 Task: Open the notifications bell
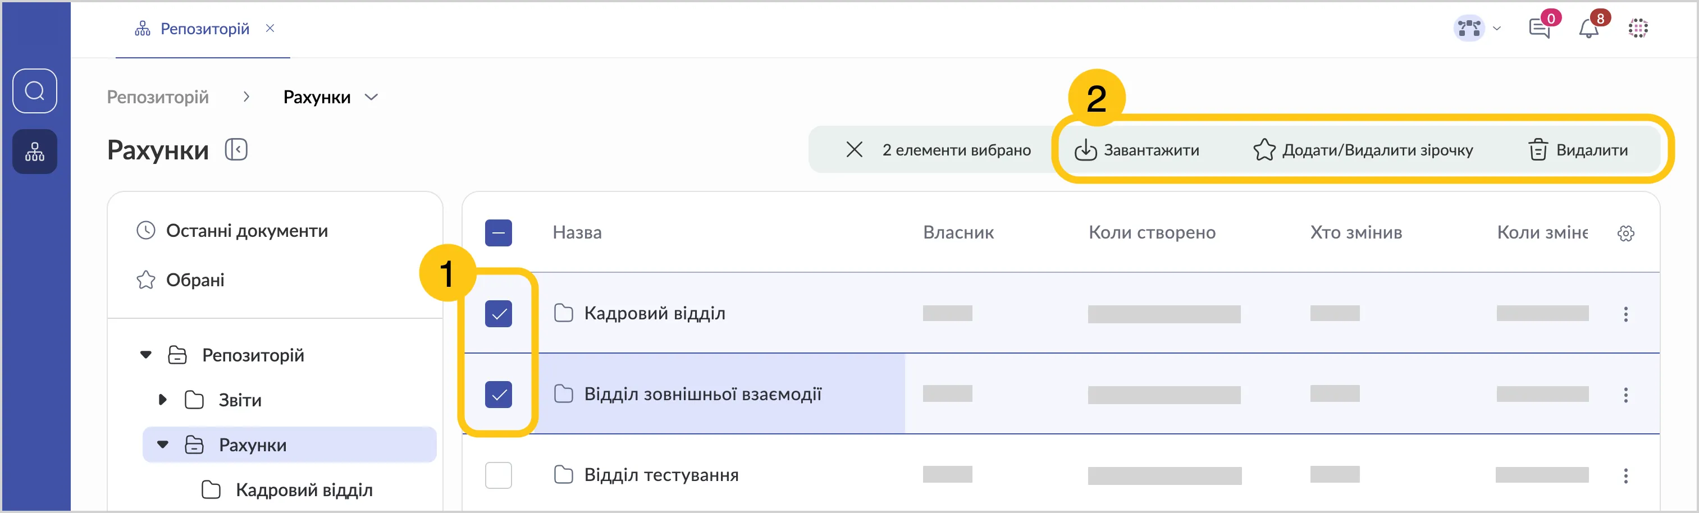point(1589,29)
